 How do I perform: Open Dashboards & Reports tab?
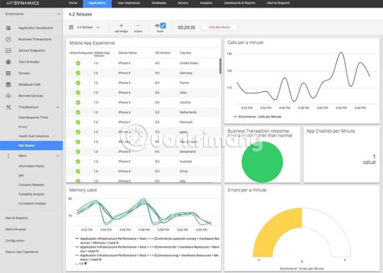coord(240,3)
